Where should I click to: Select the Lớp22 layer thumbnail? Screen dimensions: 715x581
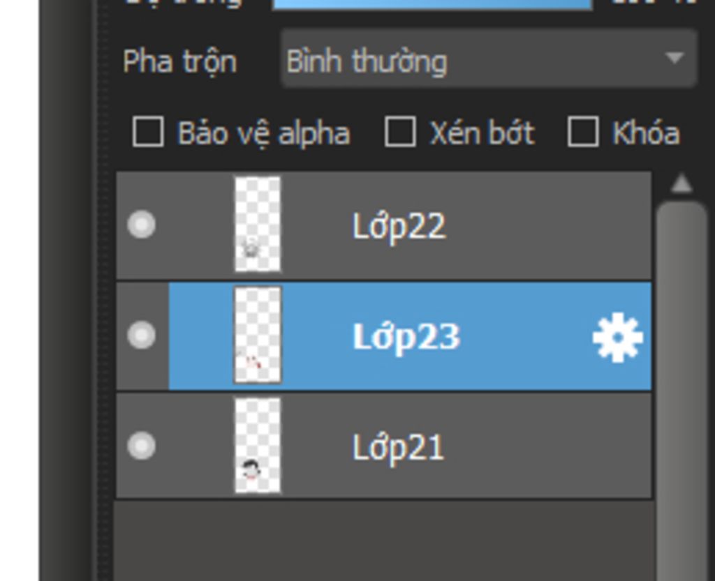point(258,224)
